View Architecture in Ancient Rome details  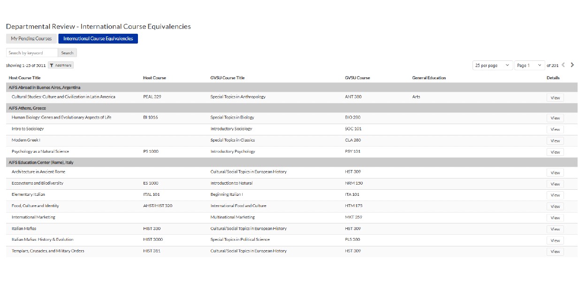point(555,173)
